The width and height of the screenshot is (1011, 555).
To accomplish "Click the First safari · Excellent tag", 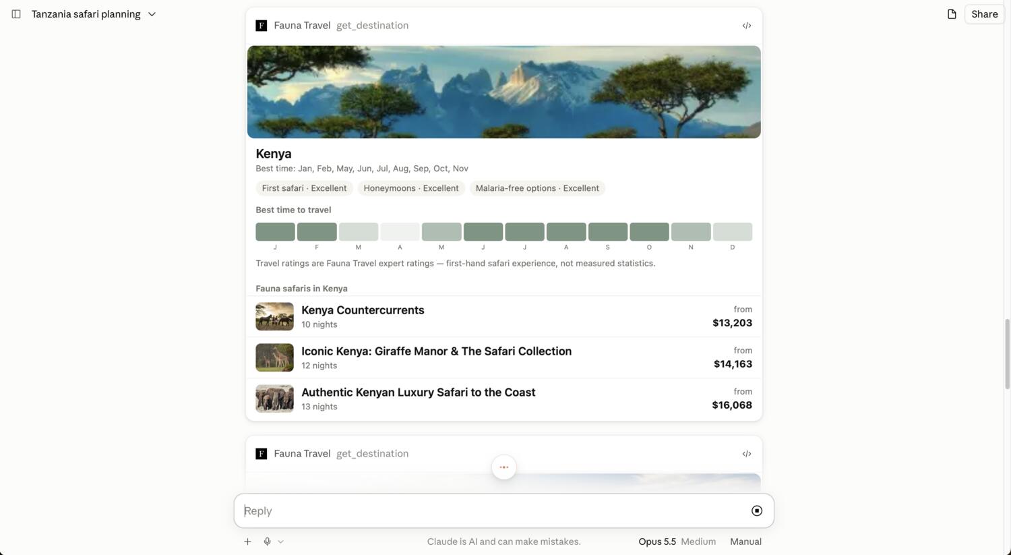I will [304, 188].
